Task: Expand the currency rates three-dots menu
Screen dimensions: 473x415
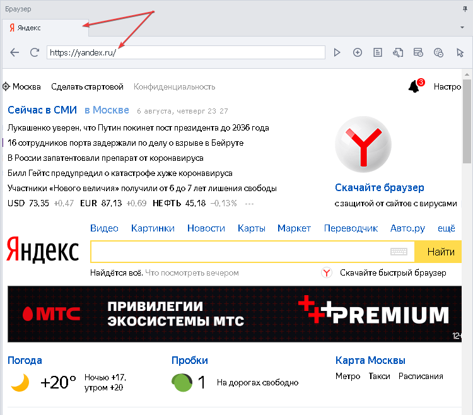Action: tap(249, 204)
